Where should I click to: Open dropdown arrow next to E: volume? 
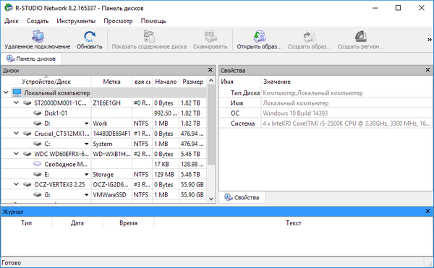tap(86, 175)
